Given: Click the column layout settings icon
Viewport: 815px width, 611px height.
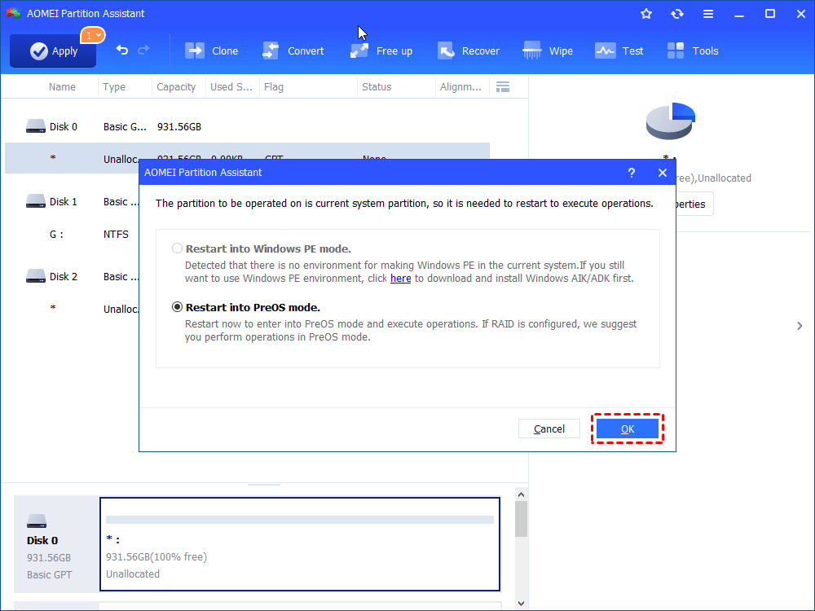Looking at the screenshot, I should click(x=503, y=87).
